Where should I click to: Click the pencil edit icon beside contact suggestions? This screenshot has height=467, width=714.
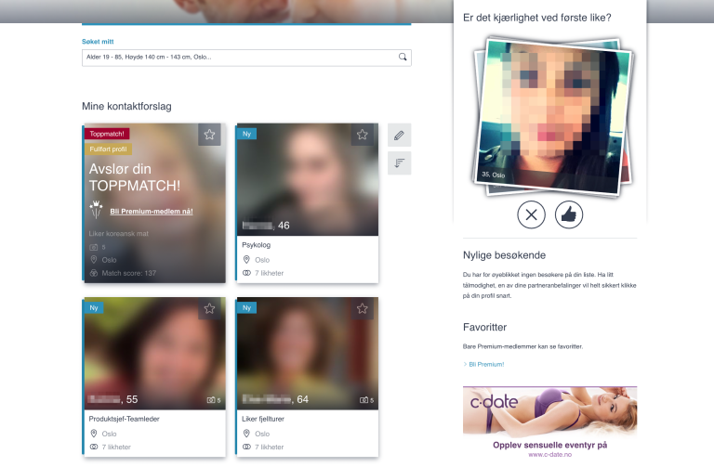pyautogui.click(x=399, y=136)
